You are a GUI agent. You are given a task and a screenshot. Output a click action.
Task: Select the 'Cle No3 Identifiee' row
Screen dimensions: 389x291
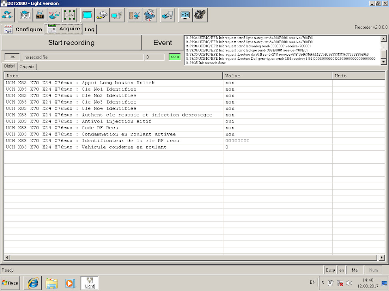click(x=194, y=102)
